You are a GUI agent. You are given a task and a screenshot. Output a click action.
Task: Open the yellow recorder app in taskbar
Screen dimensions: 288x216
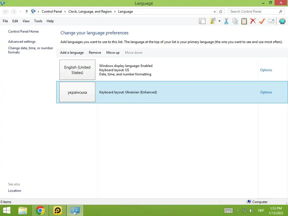(x=57, y=210)
